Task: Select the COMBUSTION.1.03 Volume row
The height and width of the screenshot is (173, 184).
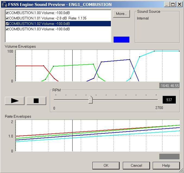Action: (x=58, y=29)
